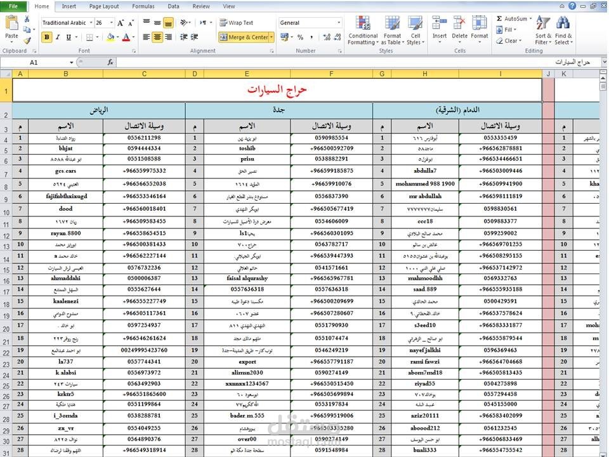Open Excel Help question mark
The height and width of the screenshot is (457, 609).
[572, 6]
